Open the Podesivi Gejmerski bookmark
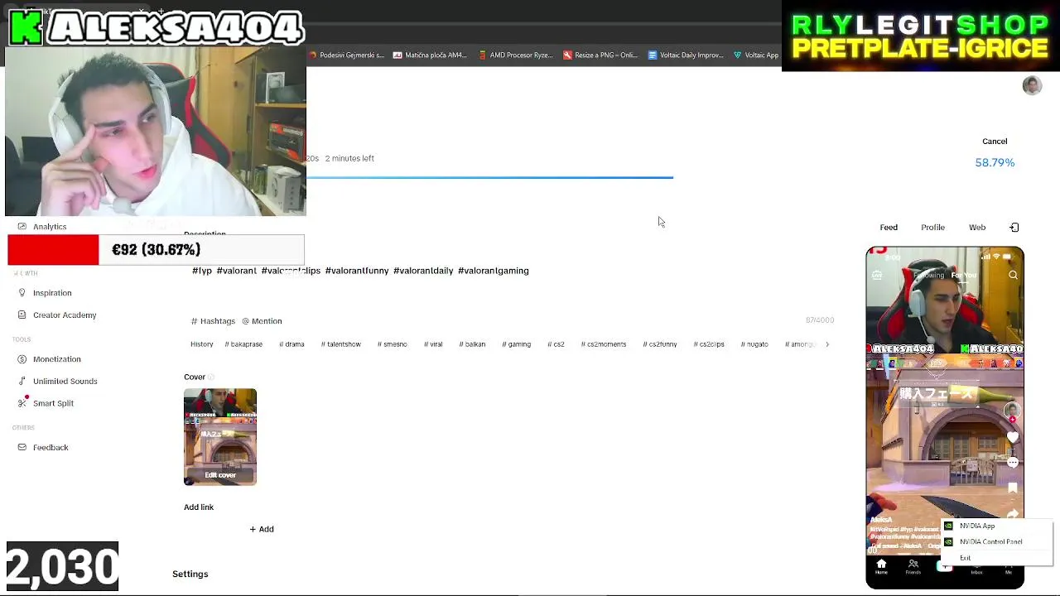 [x=346, y=55]
